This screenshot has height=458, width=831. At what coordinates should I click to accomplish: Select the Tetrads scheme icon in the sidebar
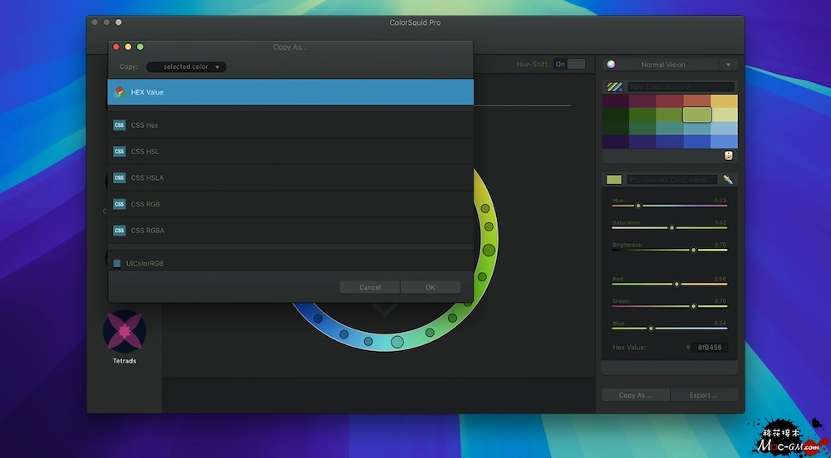tap(124, 330)
